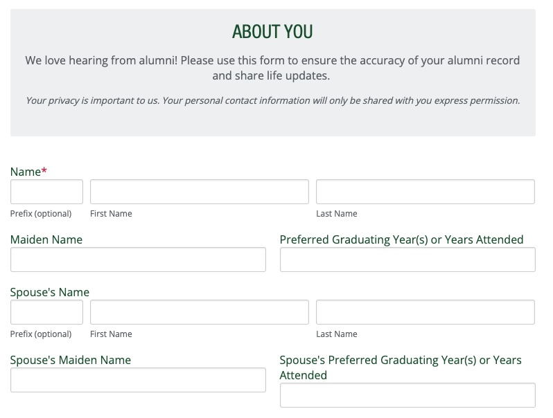The width and height of the screenshot is (553, 418).
Task: Click the italic privacy notice text
Action: [x=272, y=100]
